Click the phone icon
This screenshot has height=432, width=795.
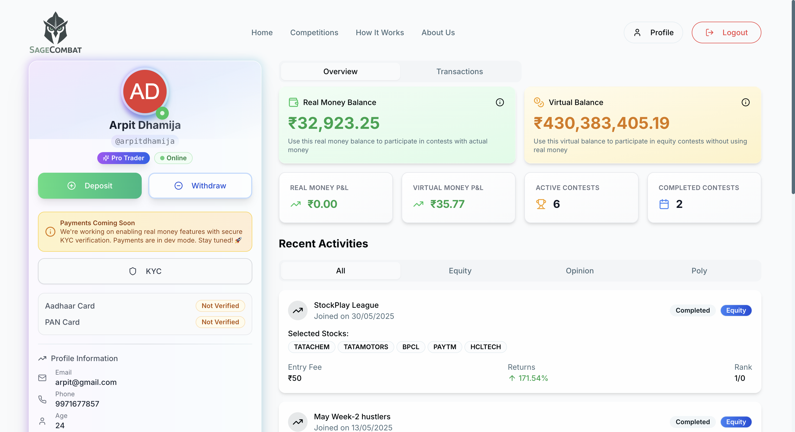42,399
